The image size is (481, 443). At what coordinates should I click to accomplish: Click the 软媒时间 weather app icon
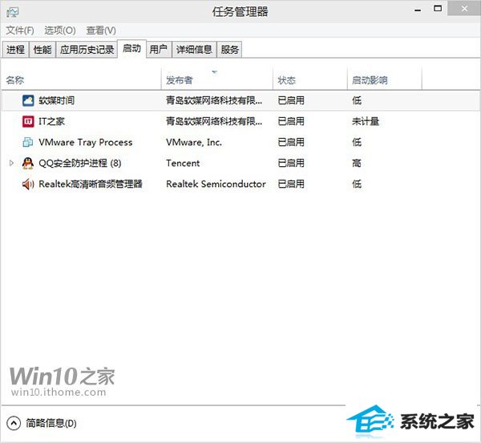tap(28, 100)
